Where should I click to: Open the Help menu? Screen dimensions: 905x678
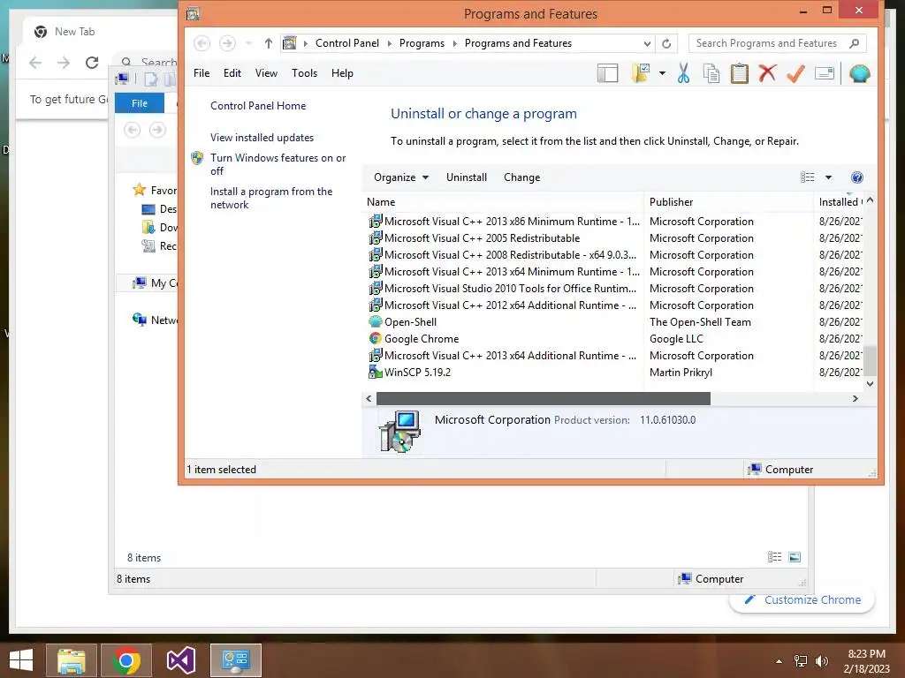tap(342, 73)
